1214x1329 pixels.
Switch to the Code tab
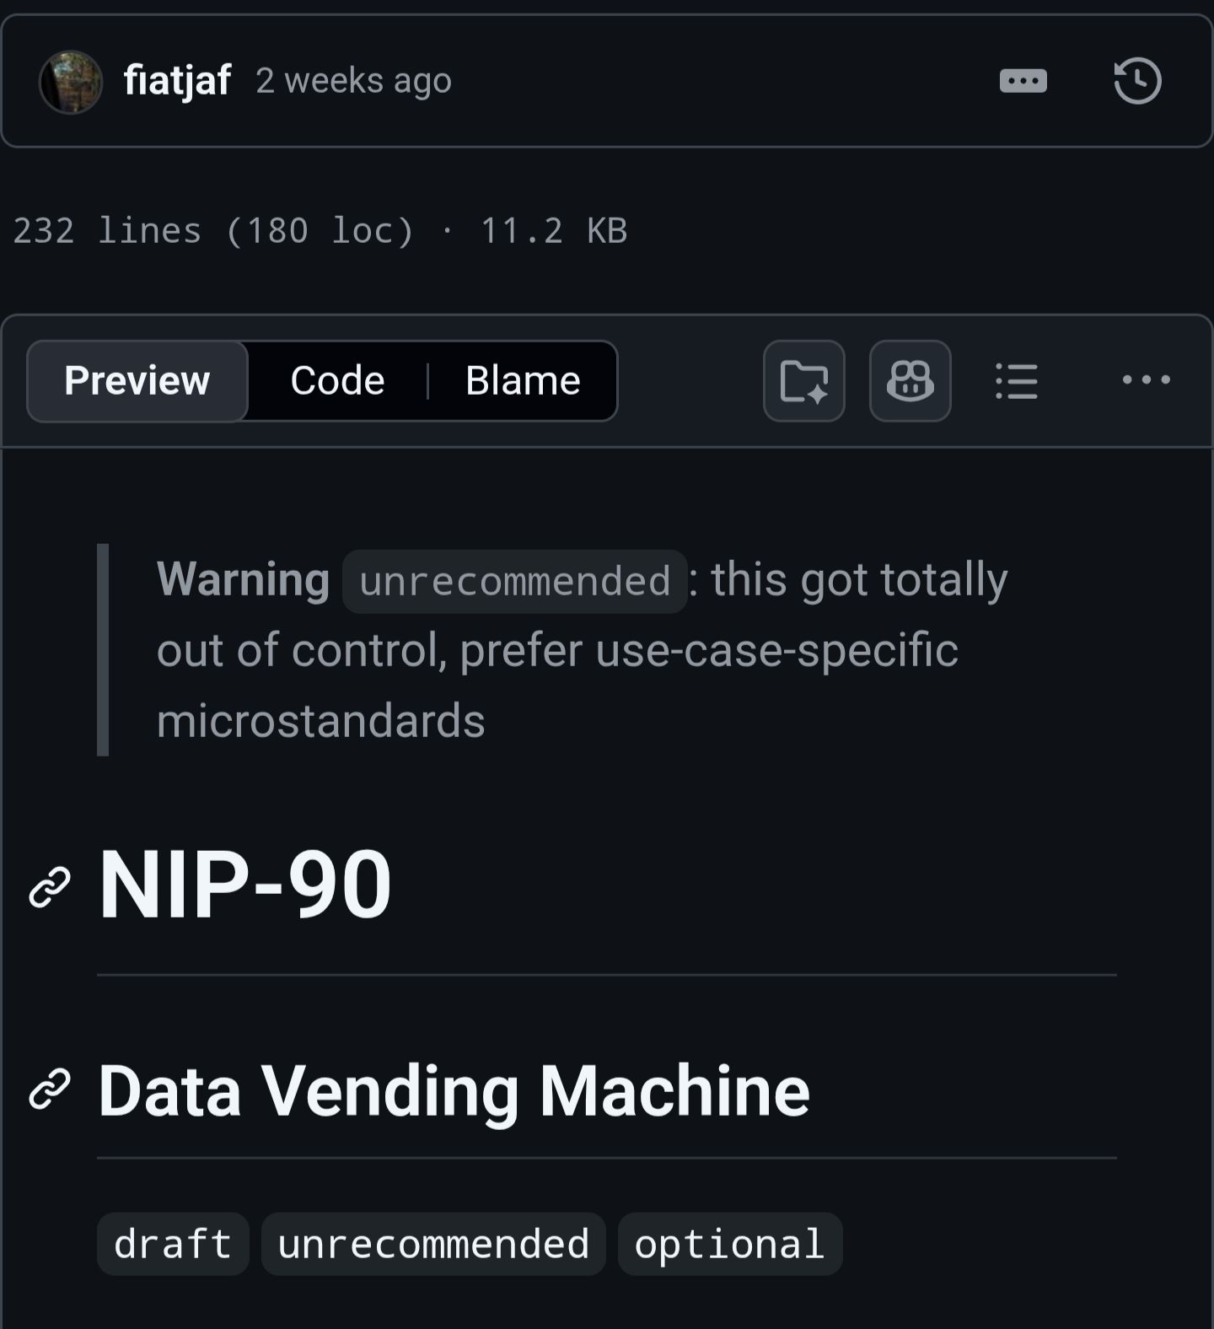(337, 381)
